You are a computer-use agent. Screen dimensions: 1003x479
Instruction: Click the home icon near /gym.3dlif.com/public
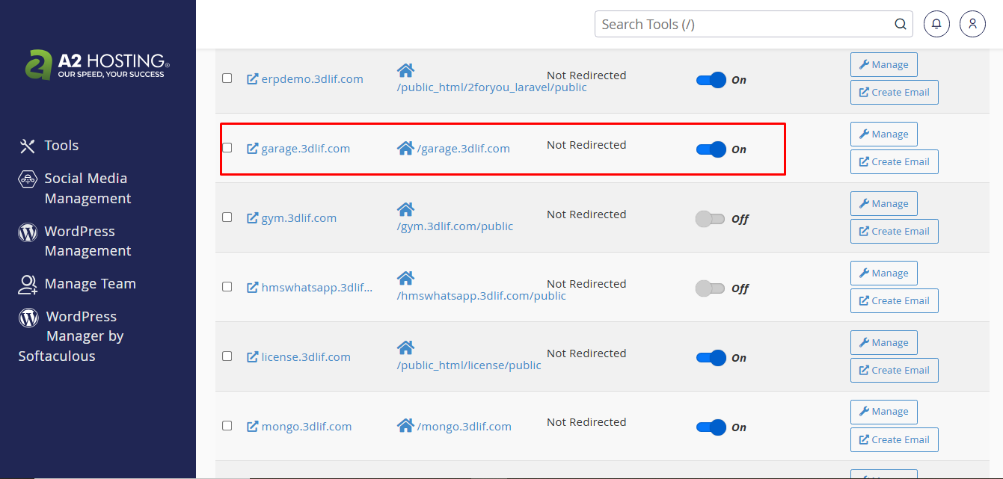click(406, 209)
